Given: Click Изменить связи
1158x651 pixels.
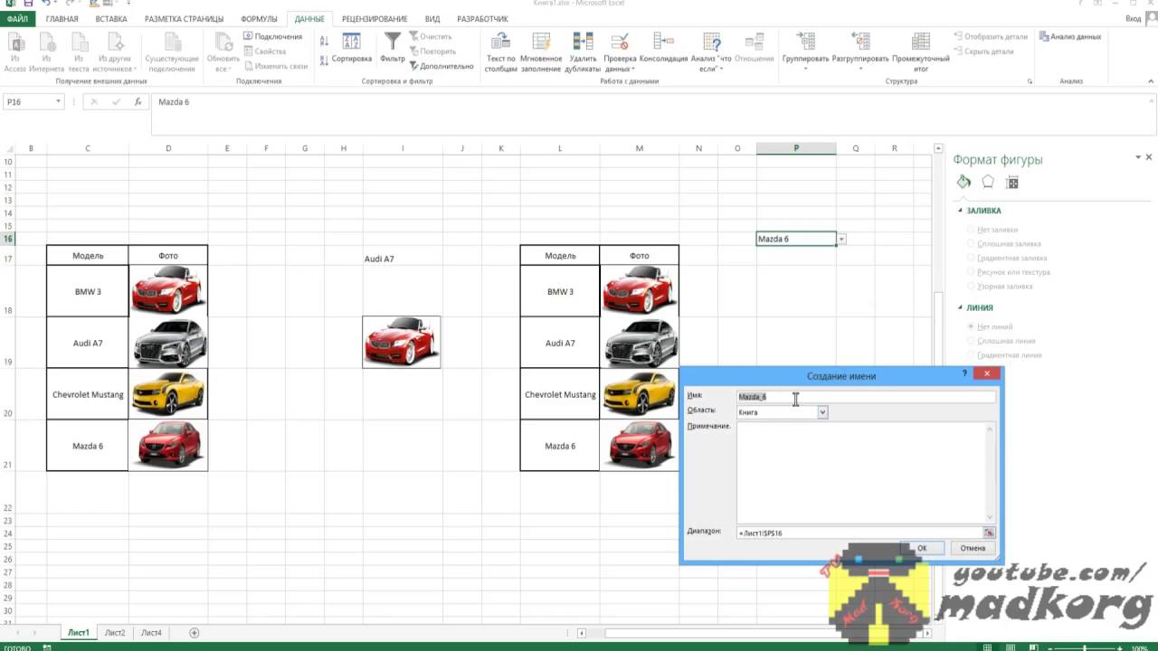Looking at the screenshot, I should click(x=276, y=66).
